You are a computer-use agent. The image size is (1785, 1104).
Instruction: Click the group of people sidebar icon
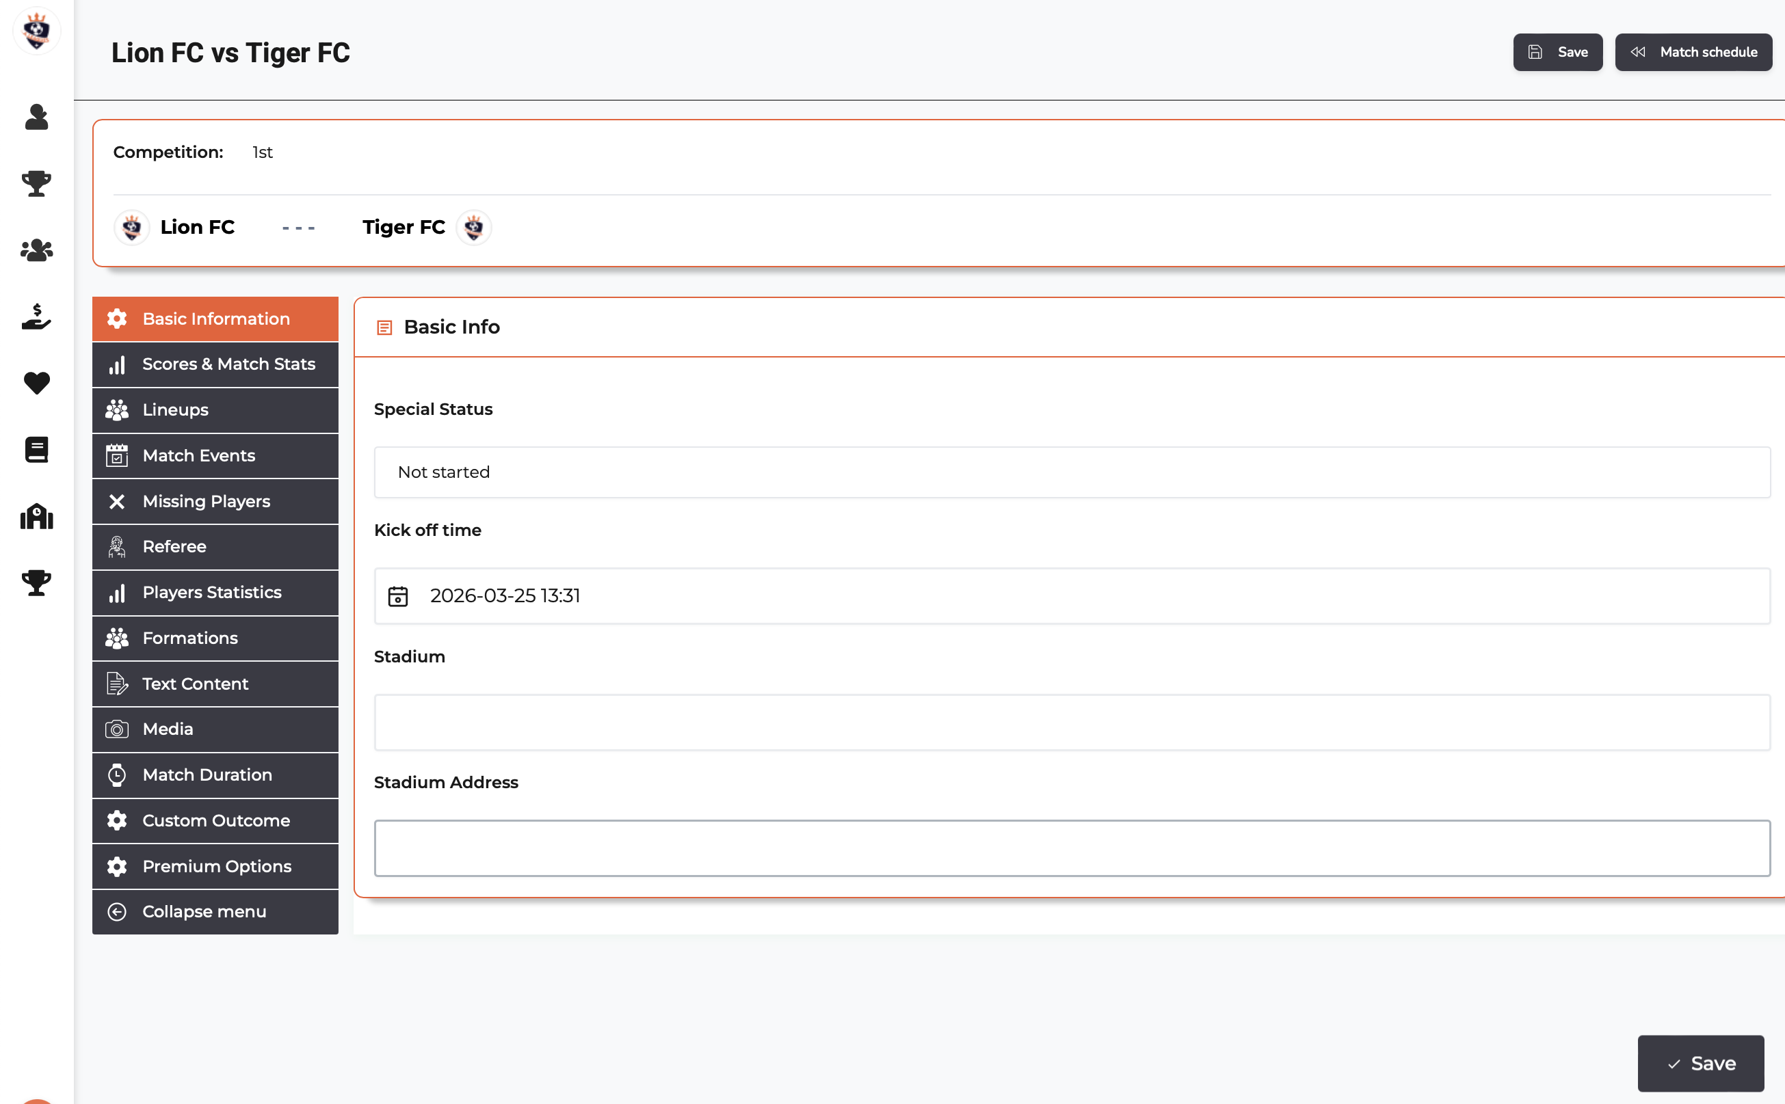pyautogui.click(x=36, y=250)
